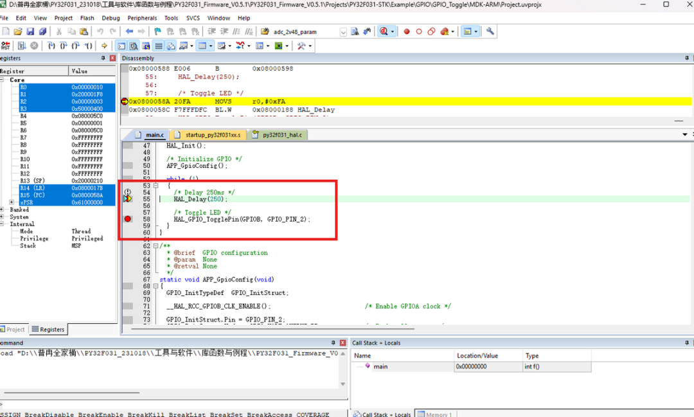Click the Step Over debug icon
The width and height of the screenshot is (694, 417).
coord(64,46)
